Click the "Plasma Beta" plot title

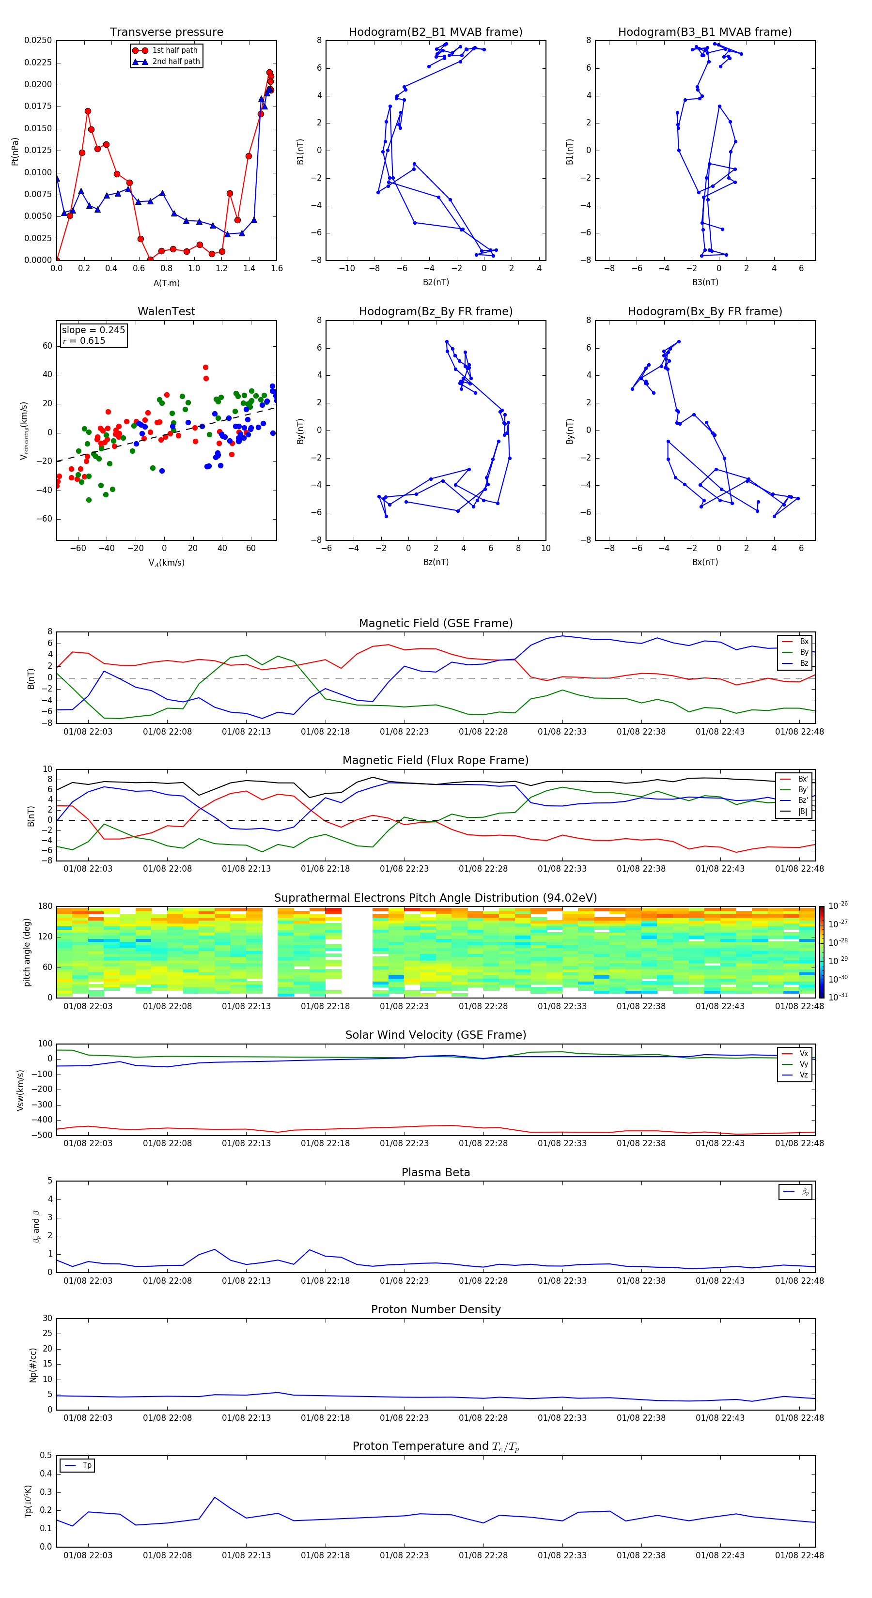(x=436, y=1173)
